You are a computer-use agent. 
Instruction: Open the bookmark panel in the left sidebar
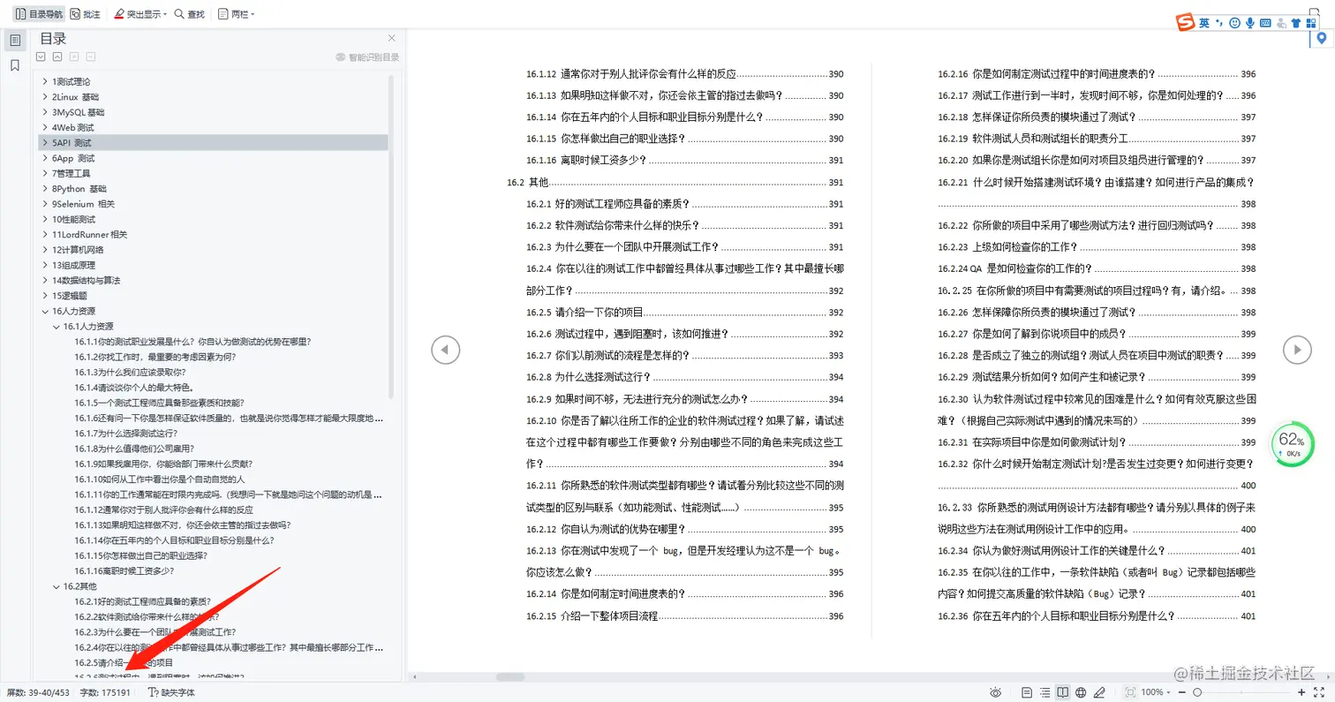click(15, 64)
